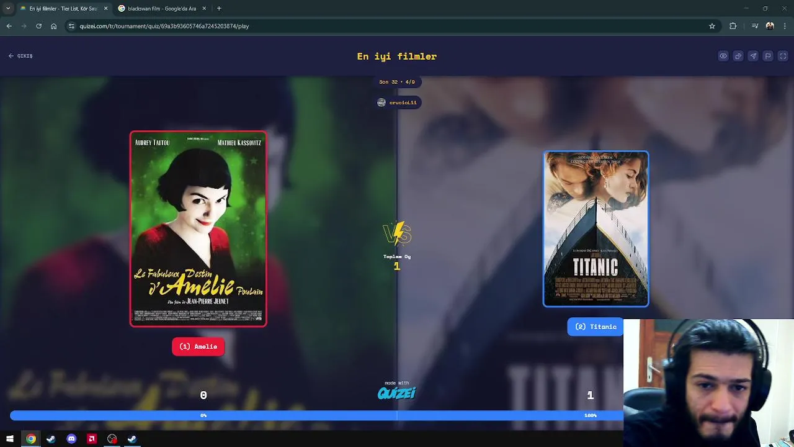794x447 pixels.
Task: Close the 'blackswan film' tab
Action: 204,9
